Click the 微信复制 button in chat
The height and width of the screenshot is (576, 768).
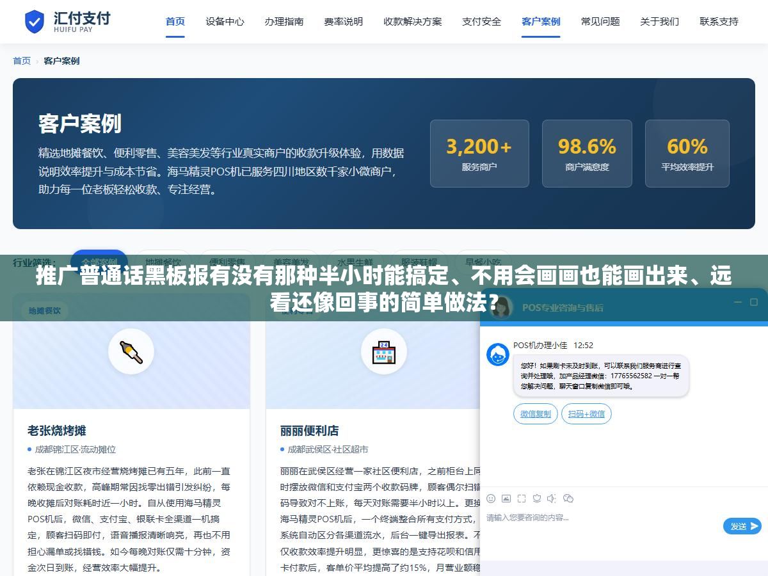click(x=536, y=413)
